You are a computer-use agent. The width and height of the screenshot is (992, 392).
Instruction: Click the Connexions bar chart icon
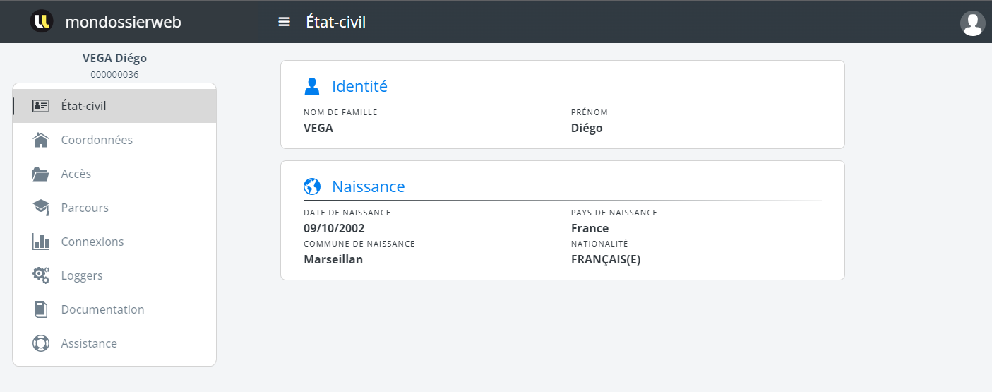41,242
